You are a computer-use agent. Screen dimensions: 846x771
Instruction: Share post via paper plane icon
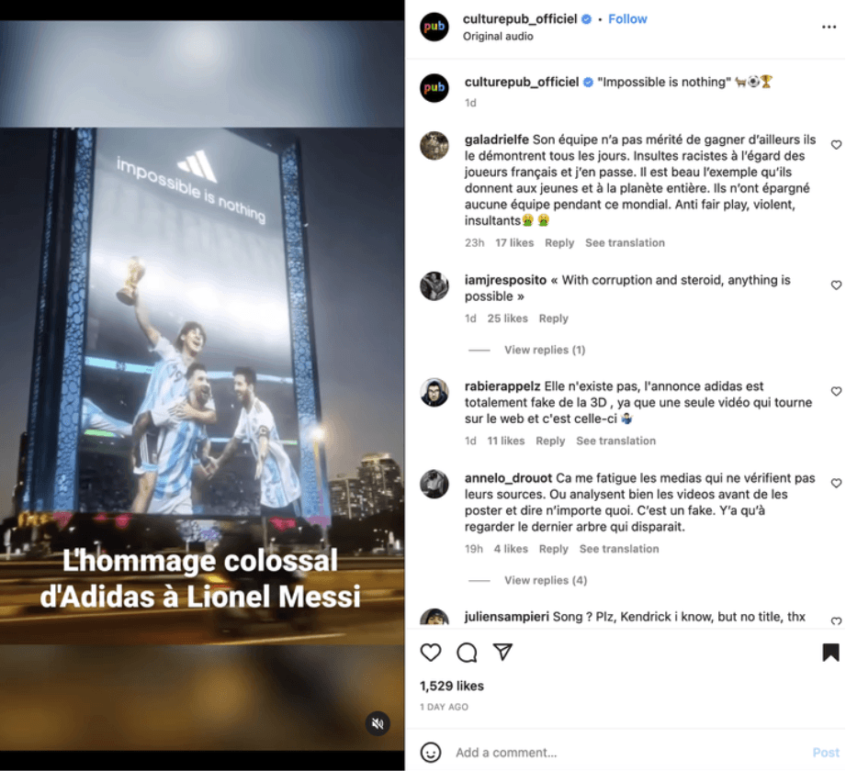point(502,652)
